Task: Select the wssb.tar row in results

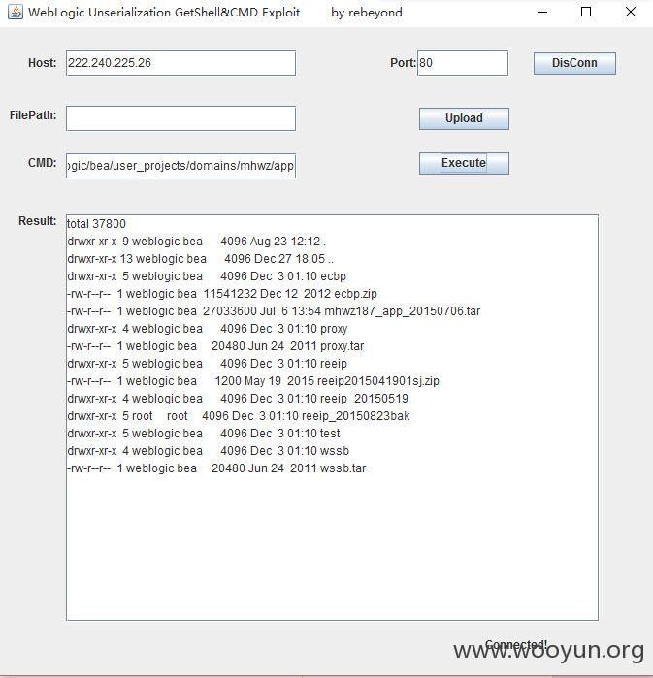Action: pos(216,468)
